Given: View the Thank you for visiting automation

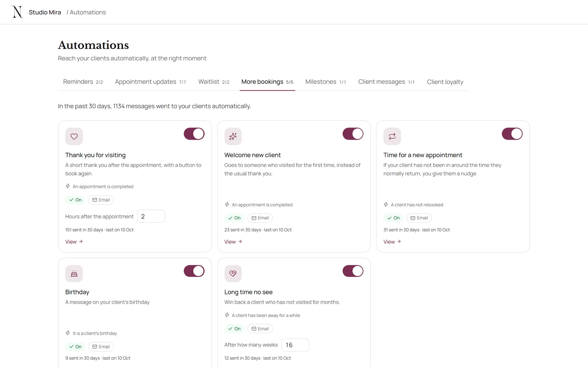Looking at the screenshot, I should 74,242.
